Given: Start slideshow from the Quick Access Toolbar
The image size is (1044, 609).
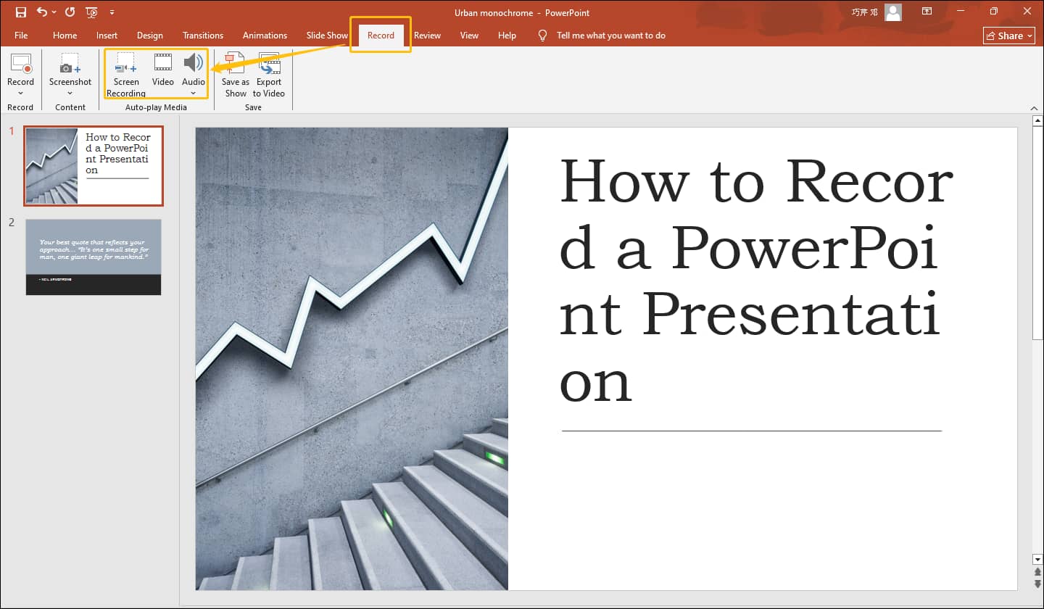Looking at the screenshot, I should coord(91,12).
